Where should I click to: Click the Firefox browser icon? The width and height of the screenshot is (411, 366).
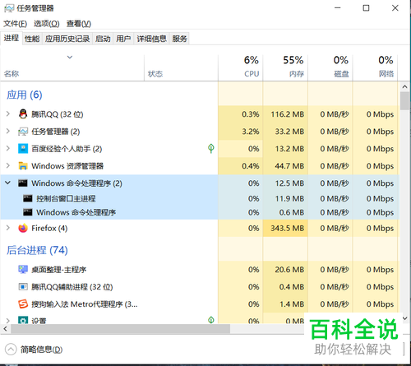point(23,228)
